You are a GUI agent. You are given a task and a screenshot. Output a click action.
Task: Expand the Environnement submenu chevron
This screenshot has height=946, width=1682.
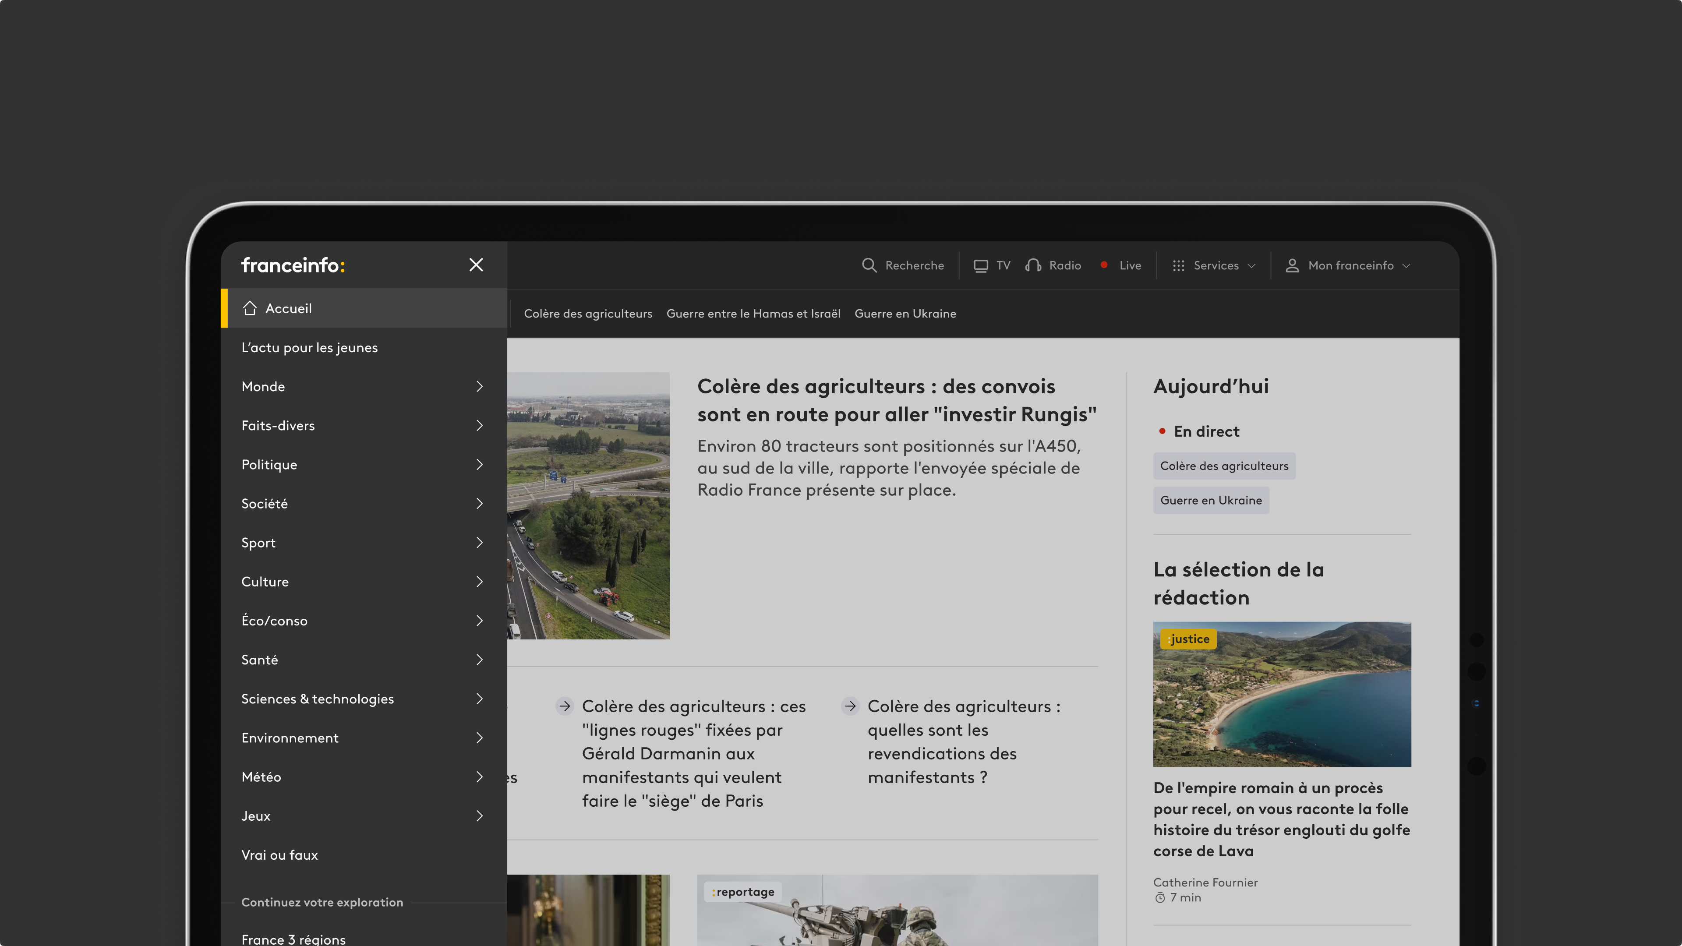click(479, 738)
